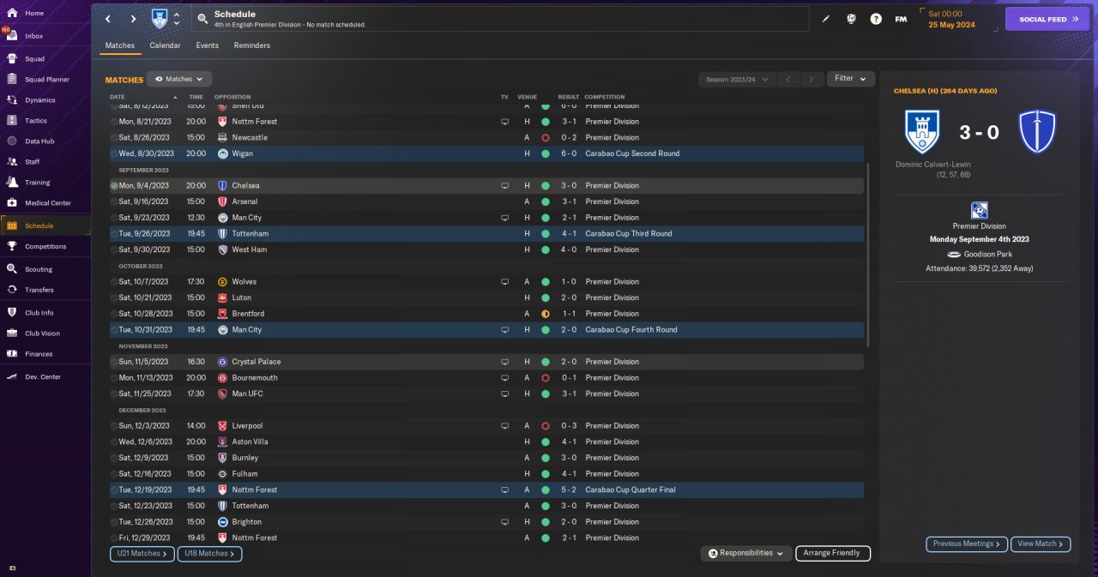Switch to the Reminders tab
This screenshot has width=1098, height=577.
click(251, 45)
